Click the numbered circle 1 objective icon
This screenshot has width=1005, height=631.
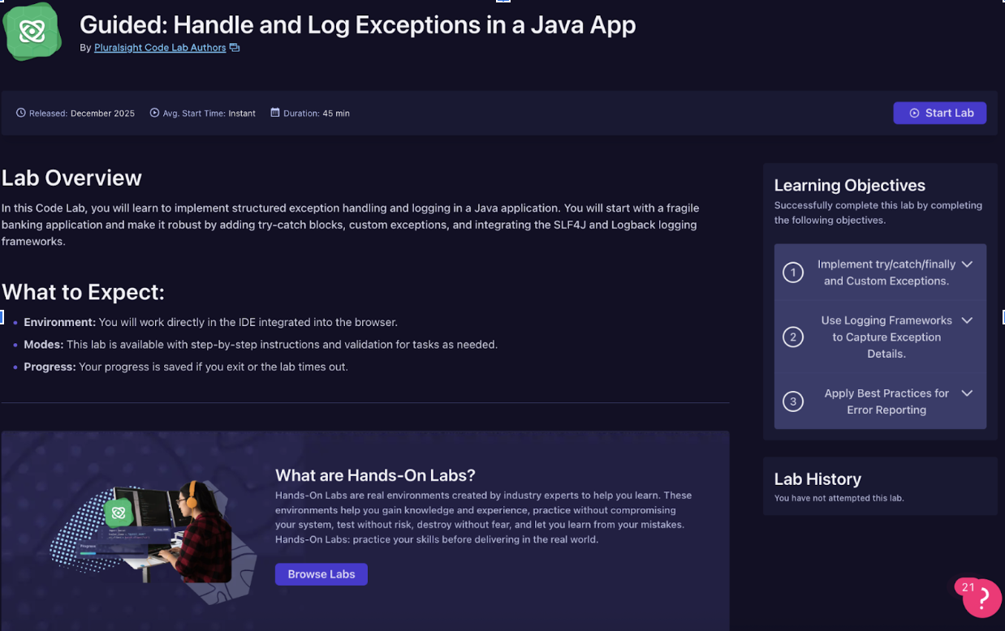(793, 273)
